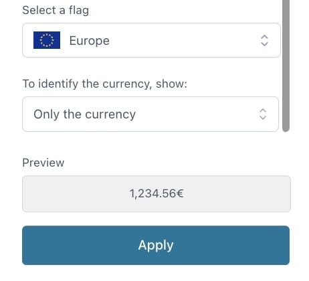Image resolution: width=309 pixels, height=281 pixels.
Task: Click the up-down chevron beside Europe
Action: coord(264,40)
